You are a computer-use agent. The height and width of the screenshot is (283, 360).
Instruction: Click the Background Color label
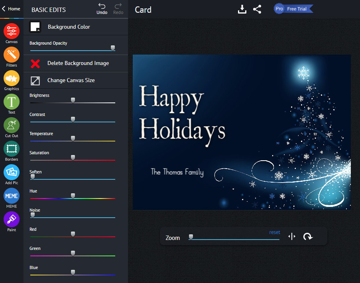point(69,27)
